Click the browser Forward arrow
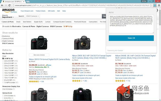Image resolution: width=161 pixels, height=101 pixels. tap(6, 5)
